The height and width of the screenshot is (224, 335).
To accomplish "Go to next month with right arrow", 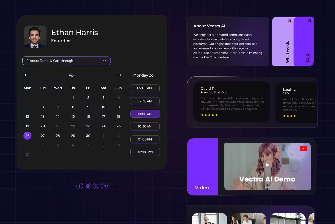I will pos(119,75).
